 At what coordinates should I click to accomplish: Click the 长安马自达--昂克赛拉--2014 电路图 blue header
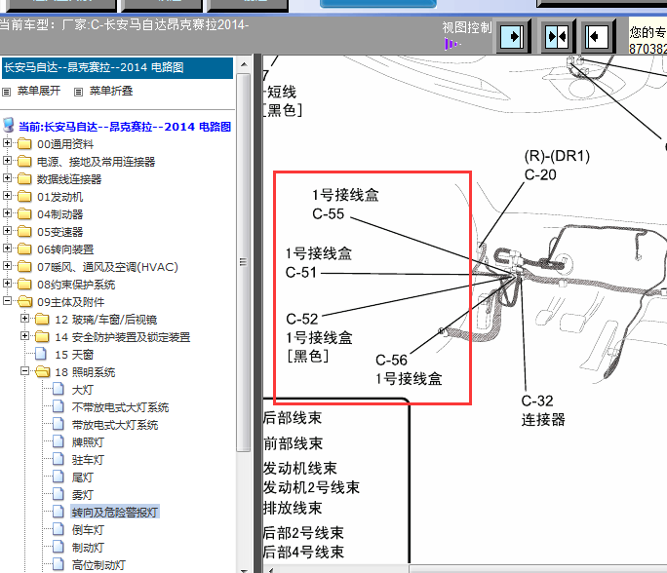tap(117, 67)
